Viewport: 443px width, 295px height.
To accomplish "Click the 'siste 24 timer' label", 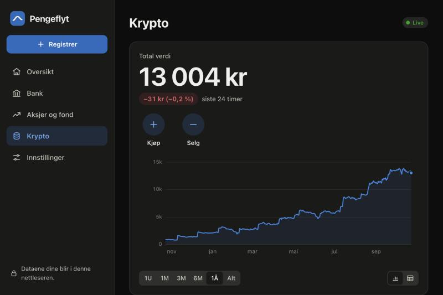I will (222, 99).
